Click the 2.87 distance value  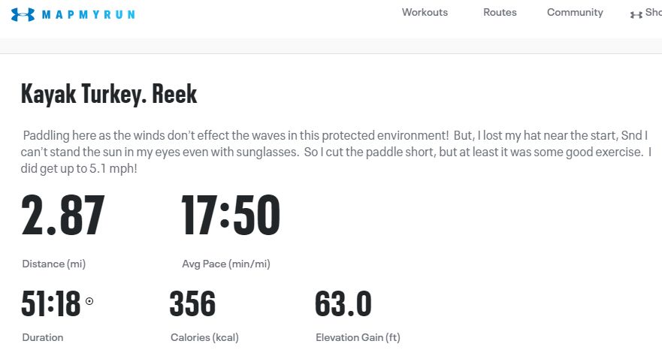pos(63,215)
